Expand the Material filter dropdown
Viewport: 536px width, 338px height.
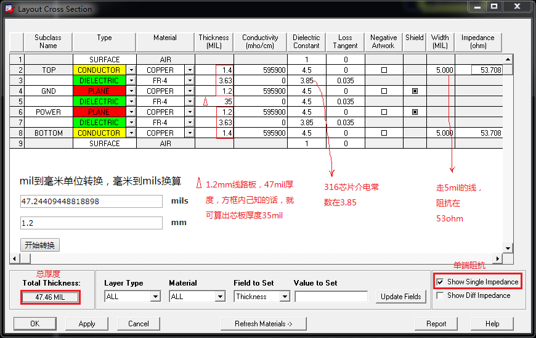click(x=220, y=297)
